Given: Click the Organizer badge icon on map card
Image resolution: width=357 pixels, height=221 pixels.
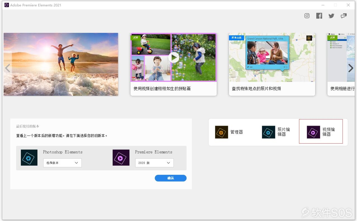Looking at the screenshot, I should point(309,38).
